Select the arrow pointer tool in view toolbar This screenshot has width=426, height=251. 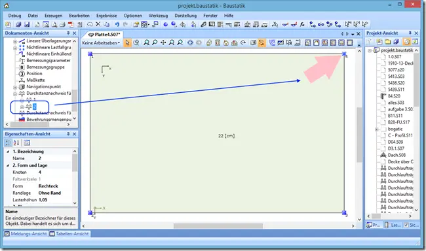(x=127, y=42)
